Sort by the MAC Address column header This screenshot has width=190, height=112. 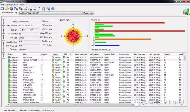click(x=94, y=54)
